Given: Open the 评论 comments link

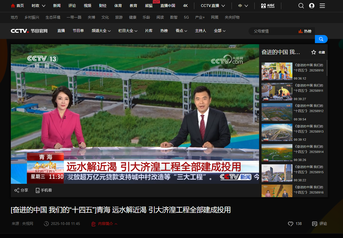Looking at the screenshot, I should point(320,224).
